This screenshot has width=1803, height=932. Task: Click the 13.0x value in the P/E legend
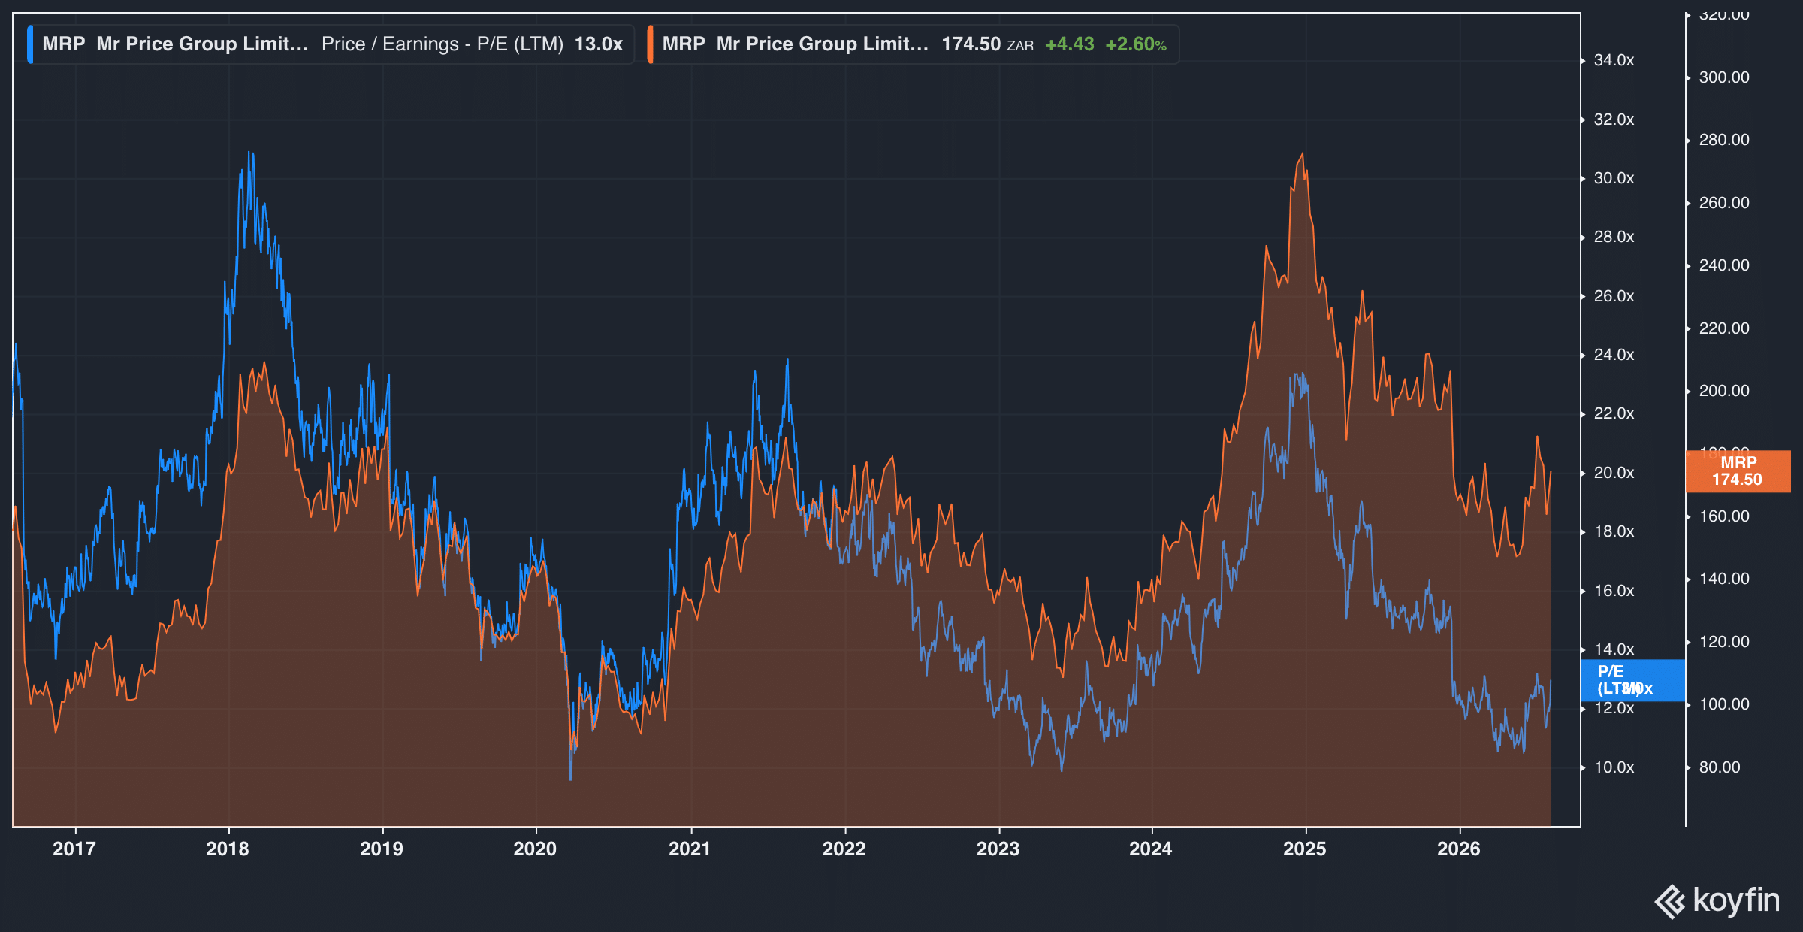click(x=599, y=44)
